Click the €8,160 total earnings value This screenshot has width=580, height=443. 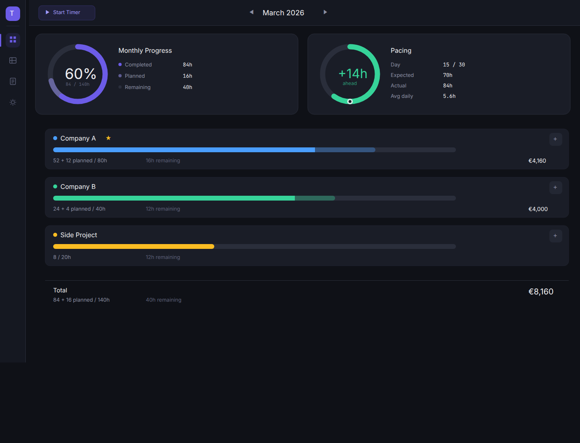tap(541, 291)
